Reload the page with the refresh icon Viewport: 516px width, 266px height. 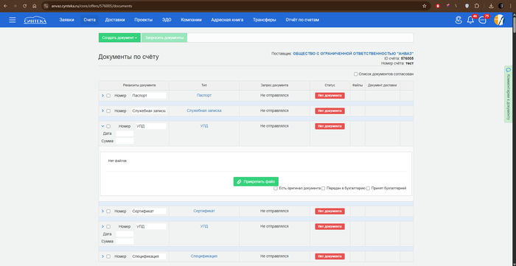click(24, 6)
